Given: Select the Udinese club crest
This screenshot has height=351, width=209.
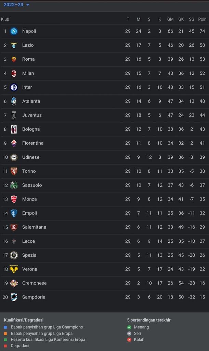Looking at the screenshot, I should pos(14,157).
